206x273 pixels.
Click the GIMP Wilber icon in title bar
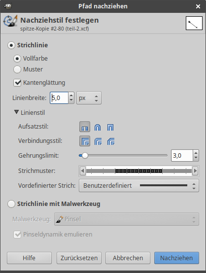[8, 6]
